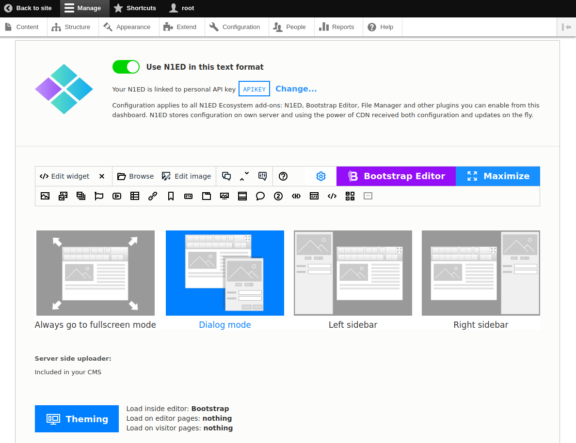The height and width of the screenshot is (443, 576).
Task: Click the X remove widget icon
Action: tap(102, 176)
